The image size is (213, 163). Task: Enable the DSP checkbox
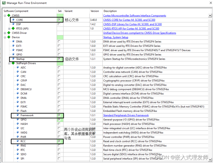click(59, 24)
